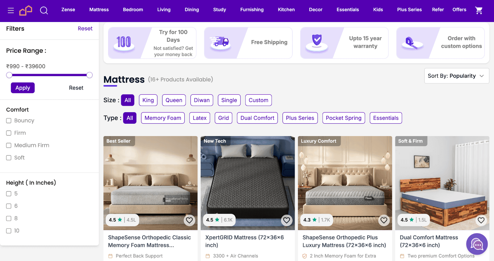
Task: Open the hamburger navigation menu
Action: pyautogui.click(x=10, y=10)
